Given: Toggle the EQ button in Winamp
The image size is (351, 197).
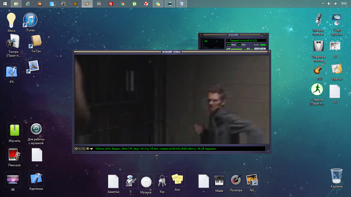Looking at the screenshot, I should 257,49.
